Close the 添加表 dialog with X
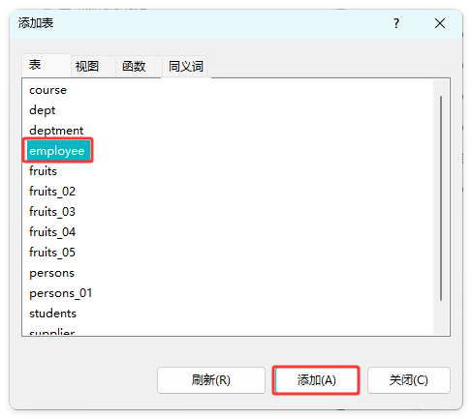472x419 pixels. [x=440, y=23]
